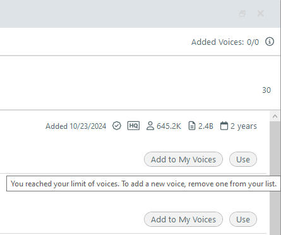Image resolution: width=281 pixels, height=235 pixels.
Task: Click the restore window icon
Action: point(242,14)
